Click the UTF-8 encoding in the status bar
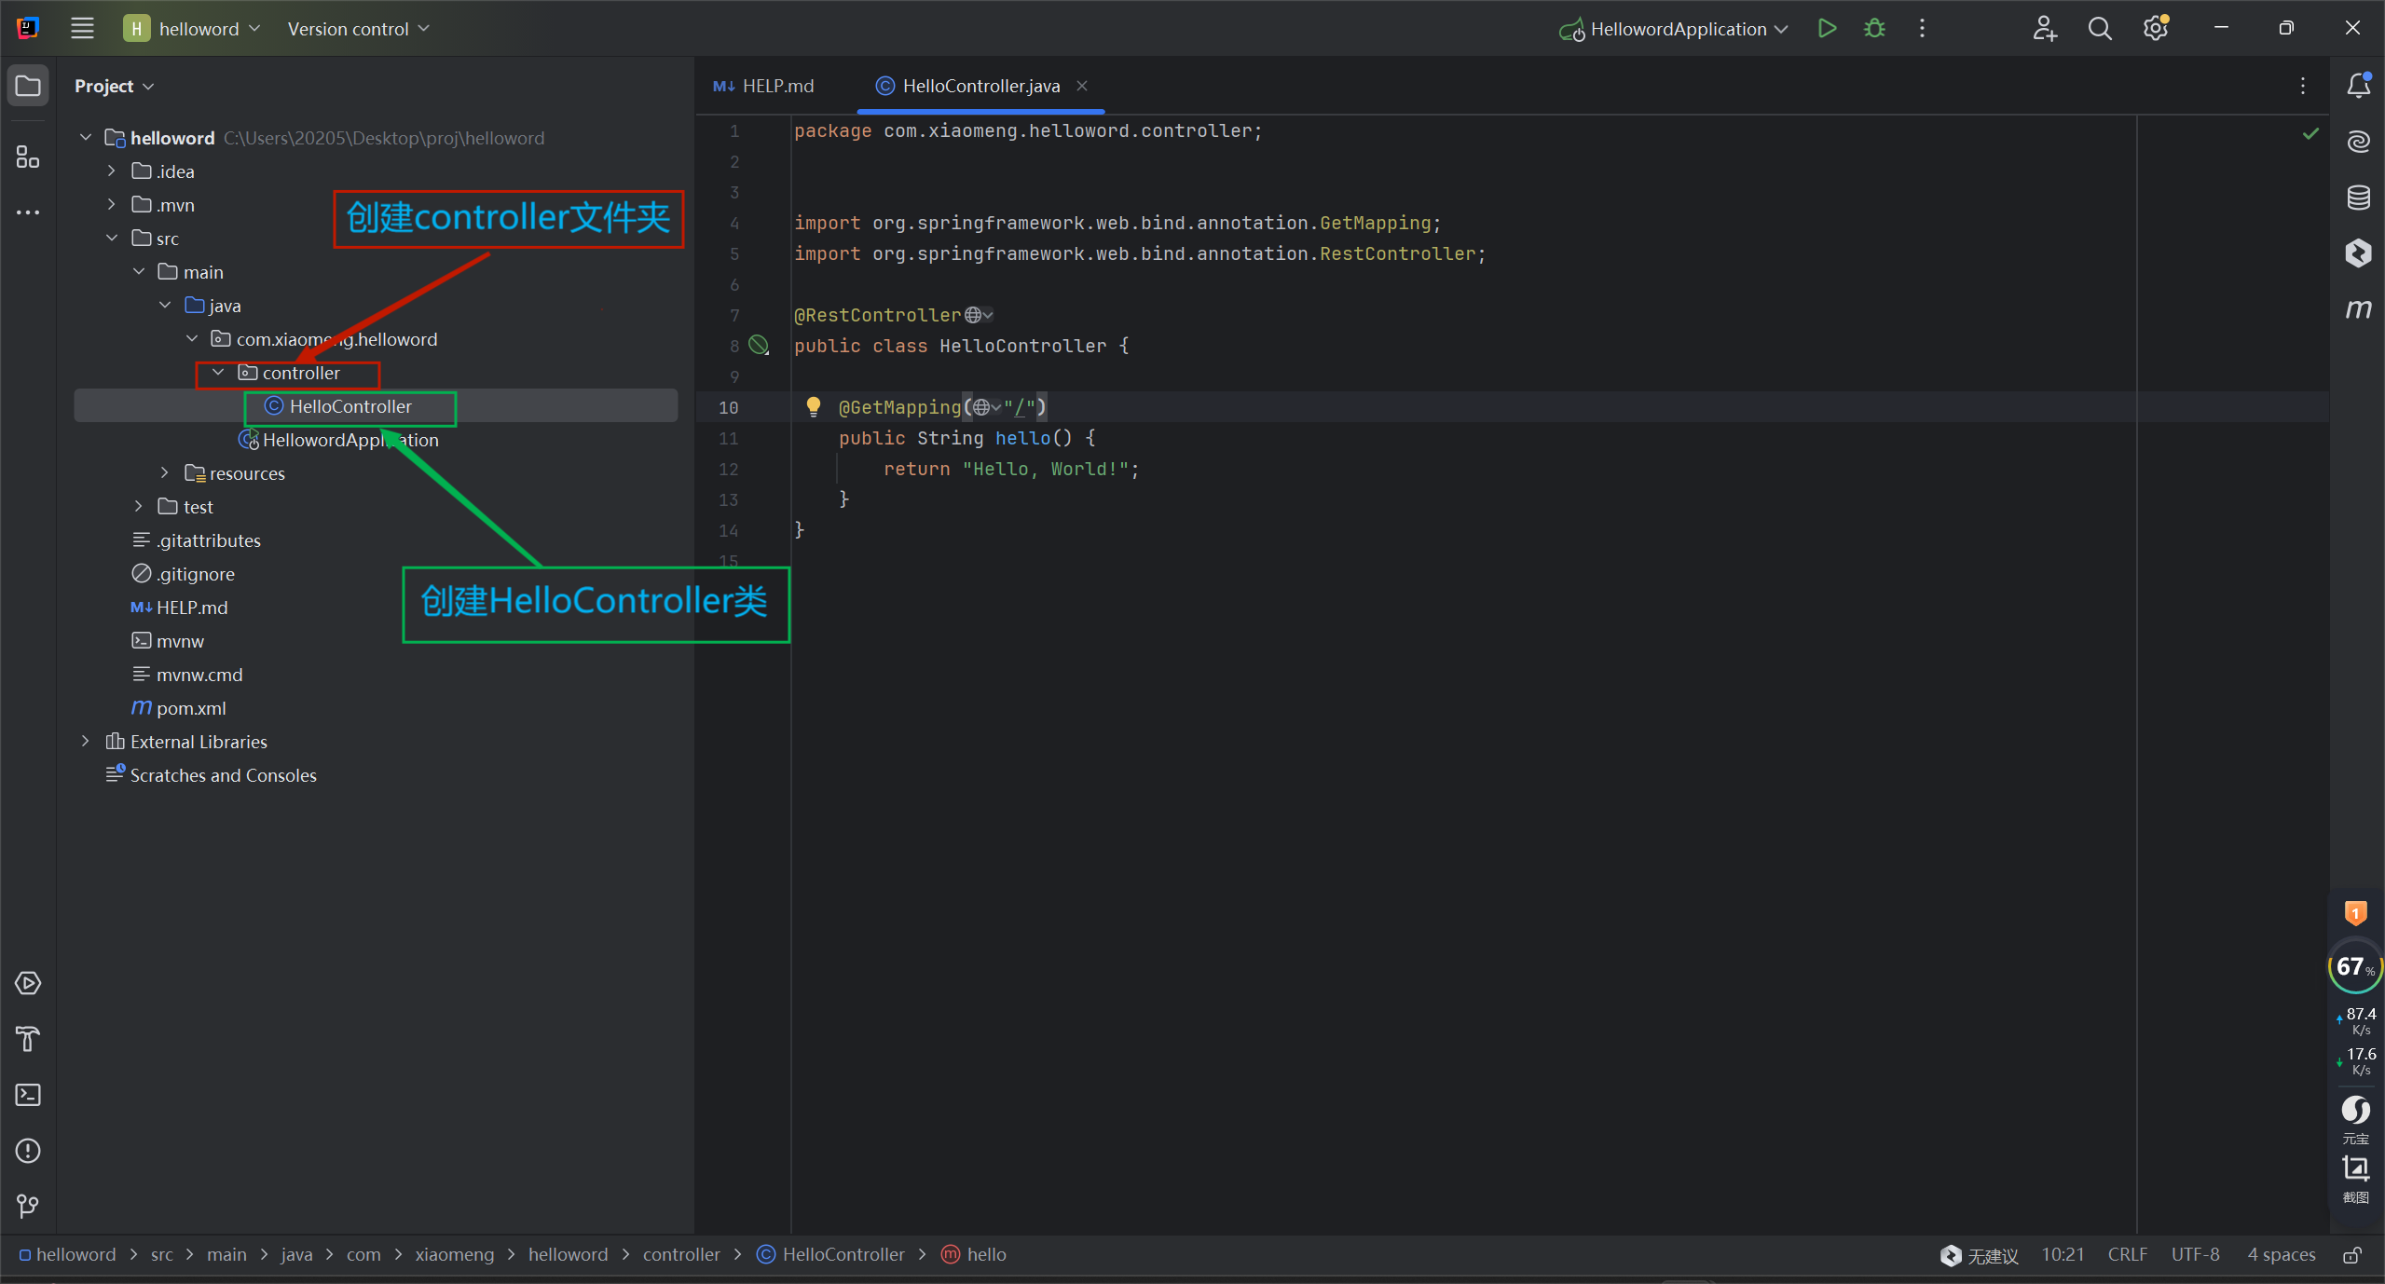Image resolution: width=2385 pixels, height=1284 pixels. (x=2195, y=1255)
